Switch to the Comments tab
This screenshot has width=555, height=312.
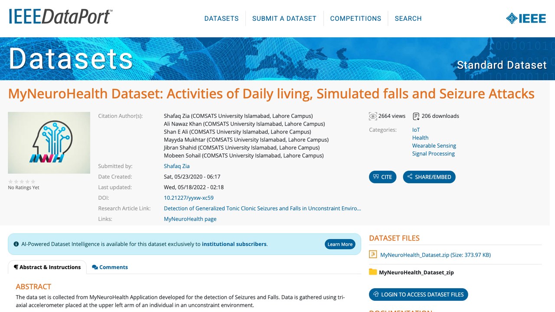110,267
